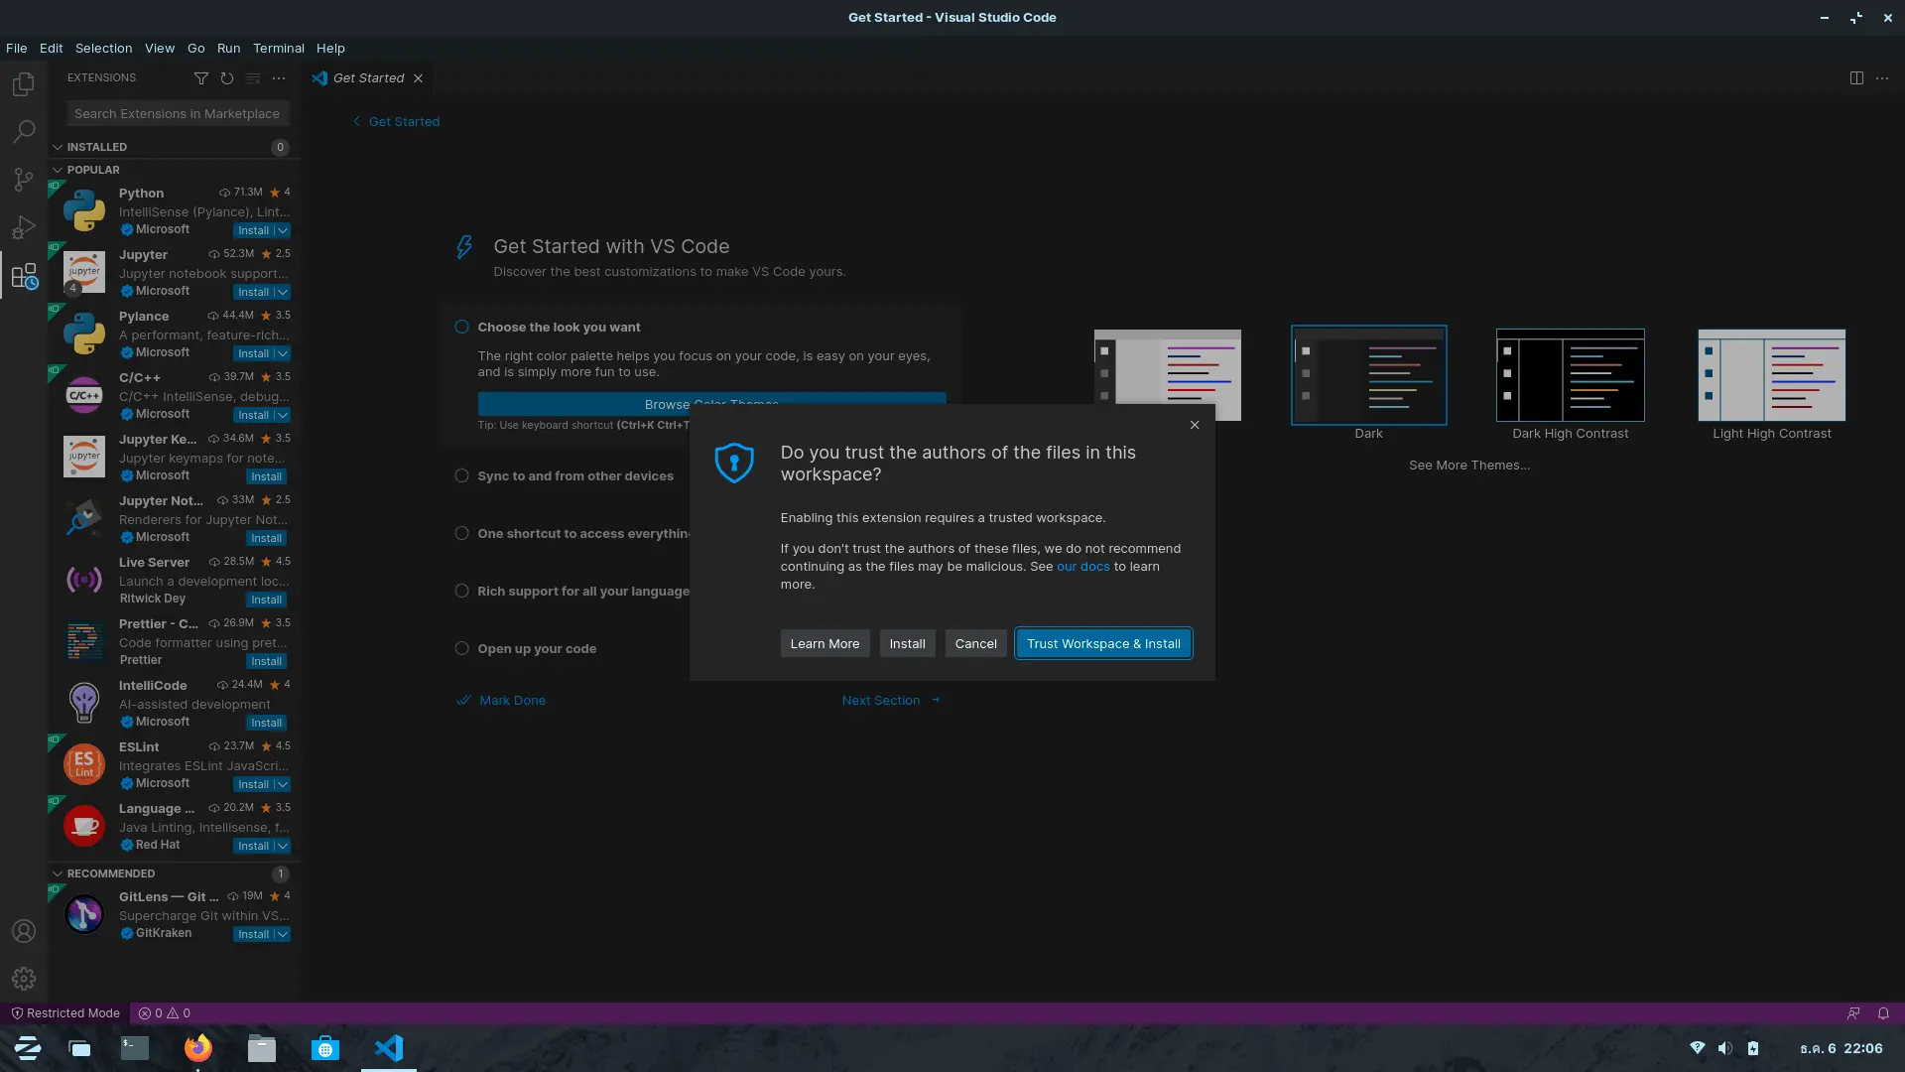Filter extensions with funnel icon

(201, 78)
